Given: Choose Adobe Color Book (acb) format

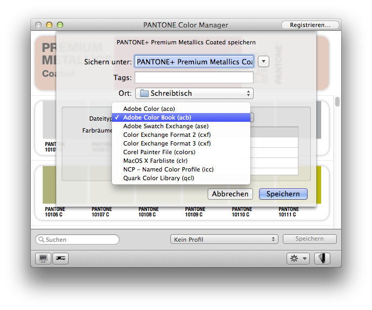Looking at the screenshot, I should tap(181, 117).
